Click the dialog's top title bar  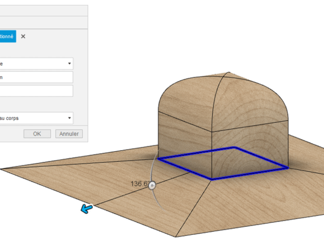coord(43,11)
